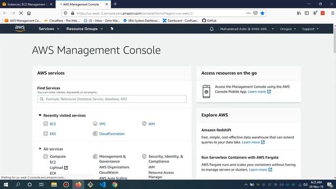Click the volume icon in the system tray
This screenshot has height=189, width=336.
306,184
